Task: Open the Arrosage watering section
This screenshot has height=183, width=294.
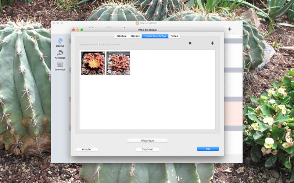Action: 60,55
